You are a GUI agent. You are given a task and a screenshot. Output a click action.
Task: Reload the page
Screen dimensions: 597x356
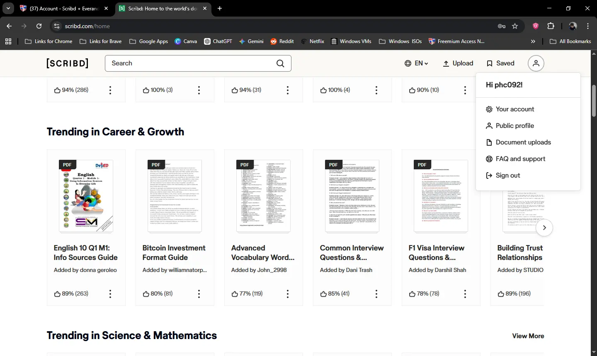tap(39, 26)
